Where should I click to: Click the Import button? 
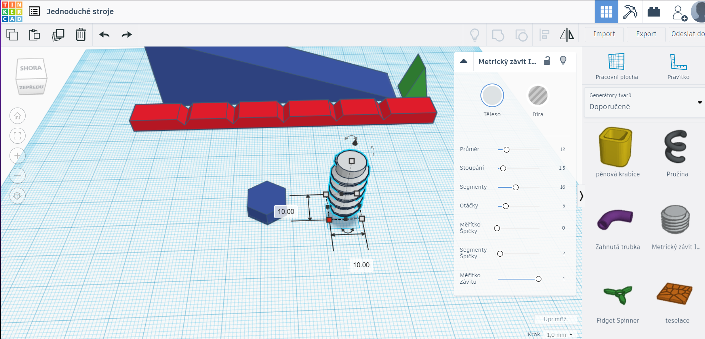tap(604, 34)
